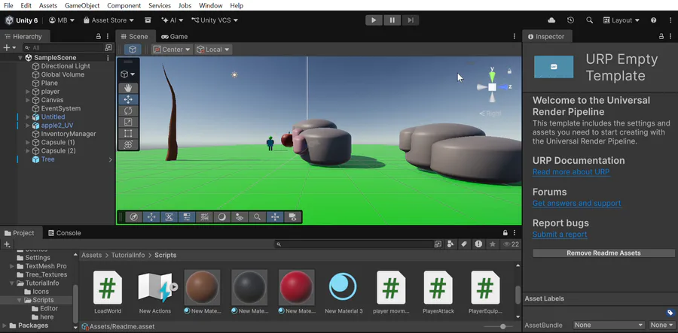Select the combined Transform tool
This screenshot has width=678, height=333.
tap(128, 145)
